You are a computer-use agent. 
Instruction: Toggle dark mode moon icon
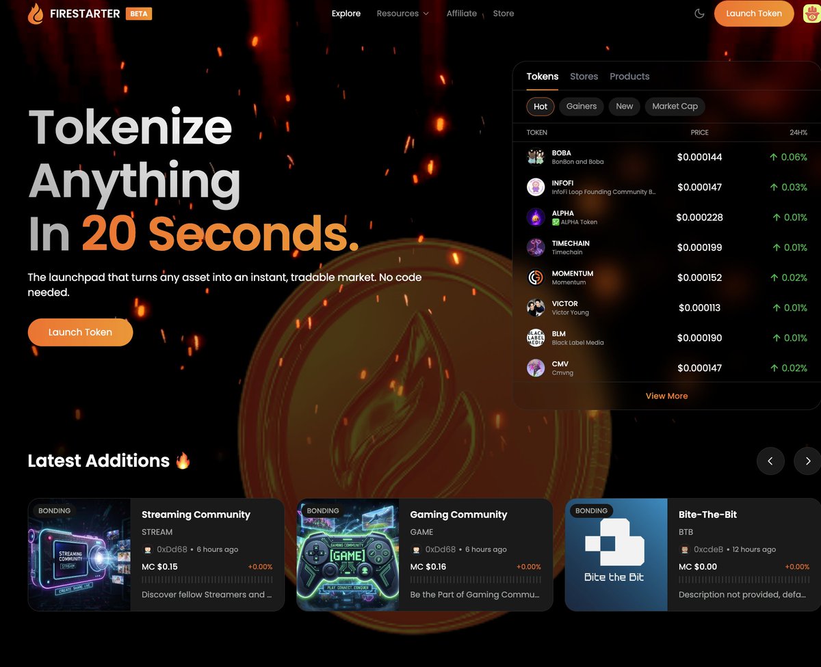click(699, 14)
